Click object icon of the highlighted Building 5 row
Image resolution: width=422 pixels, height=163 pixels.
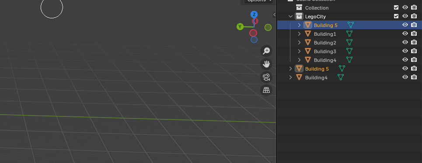tap(308, 25)
